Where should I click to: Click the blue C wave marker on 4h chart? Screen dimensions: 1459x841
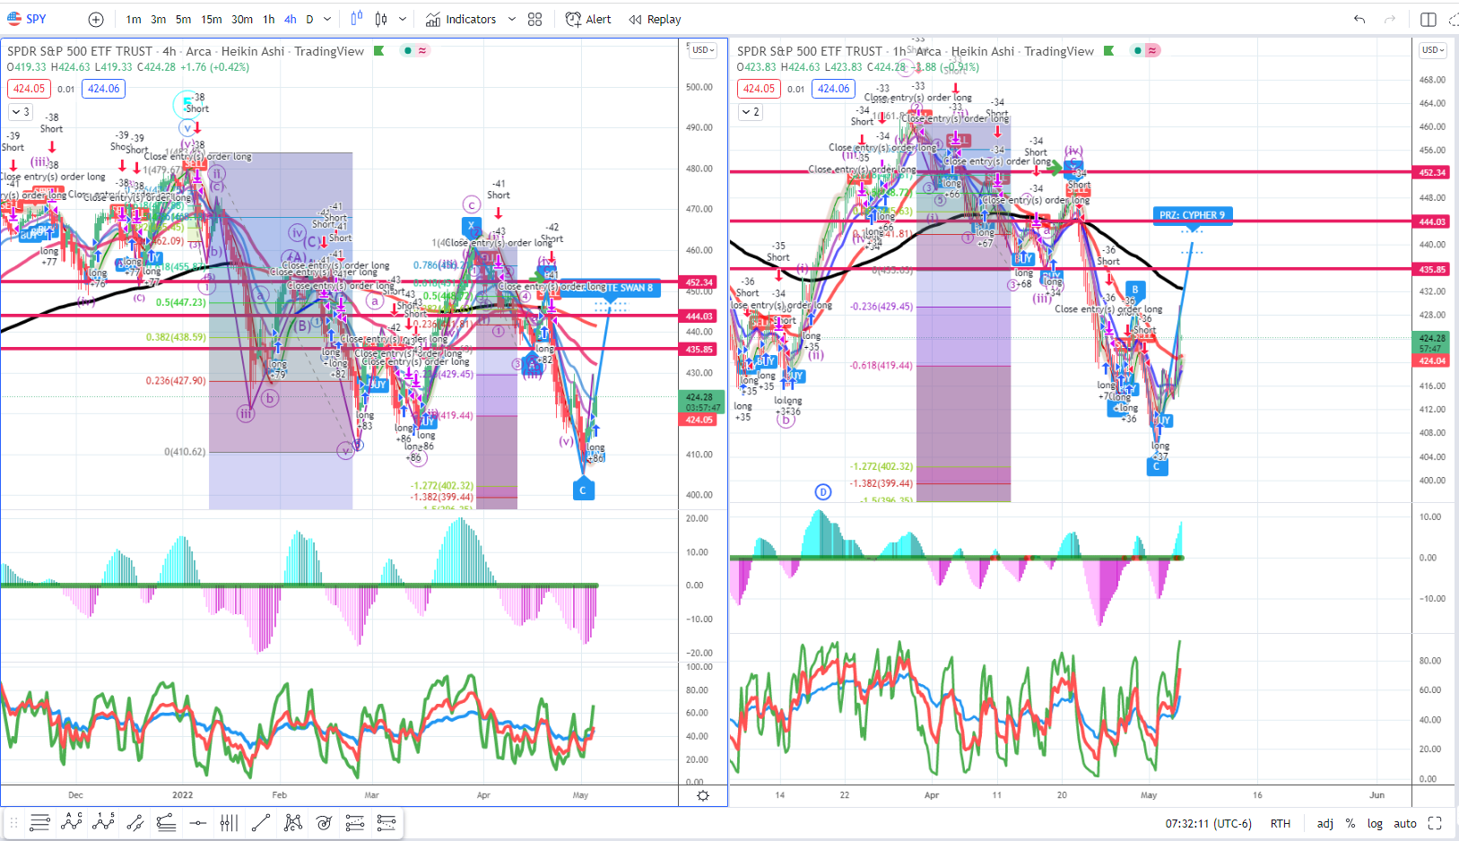[x=583, y=490]
